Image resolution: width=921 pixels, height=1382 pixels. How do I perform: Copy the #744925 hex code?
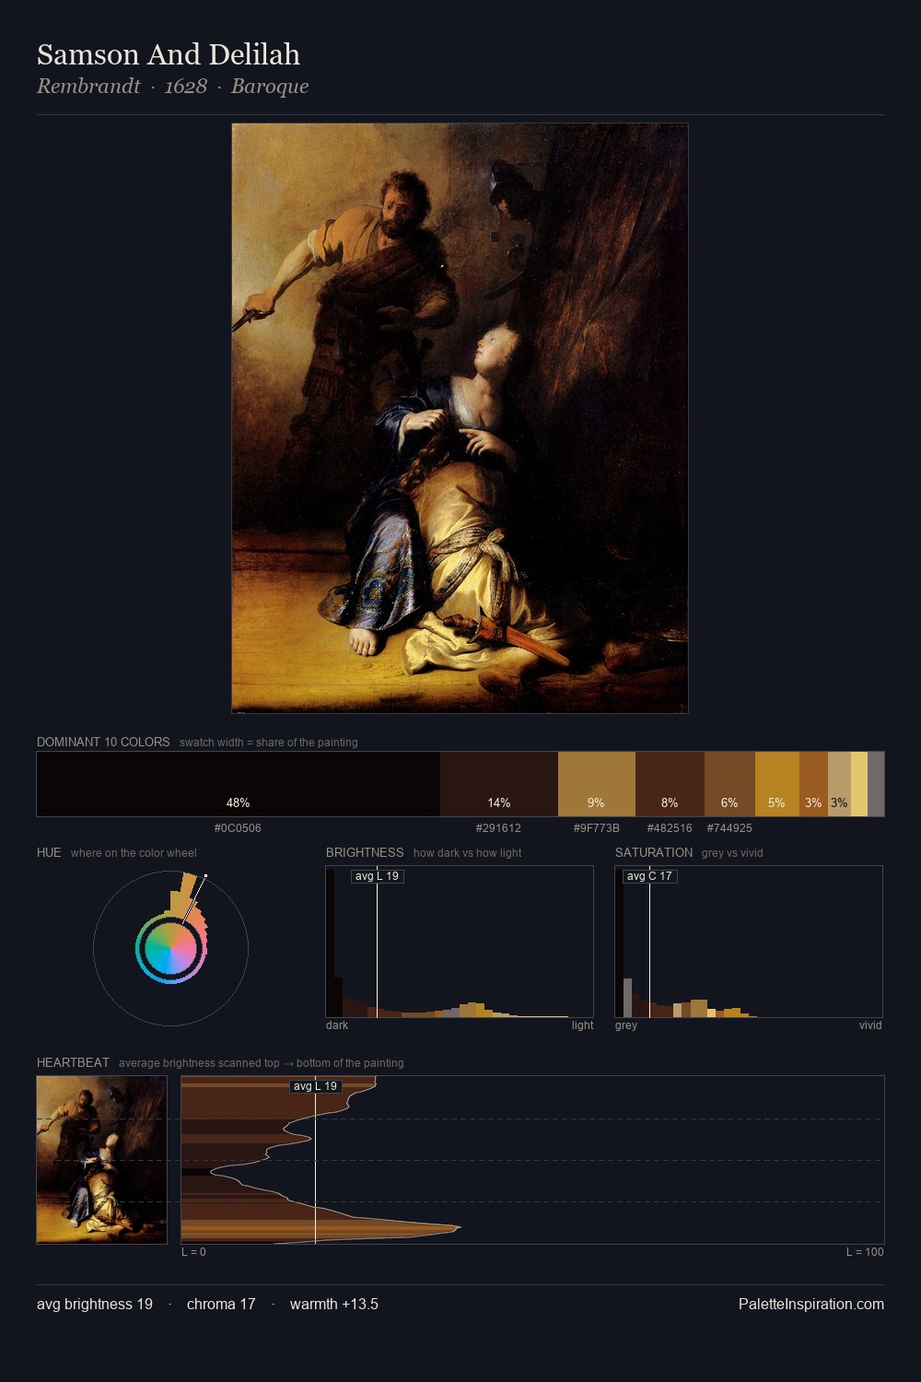(x=729, y=828)
